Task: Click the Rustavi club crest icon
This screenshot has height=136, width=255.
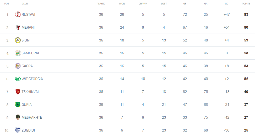Action: (x=18, y=14)
